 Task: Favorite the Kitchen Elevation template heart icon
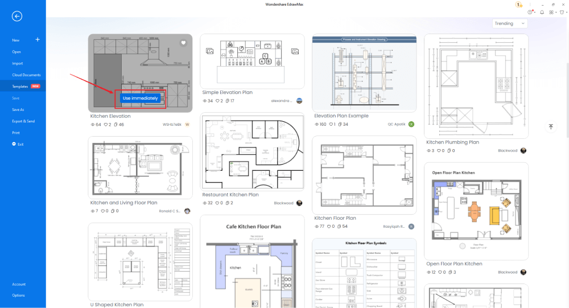[184, 43]
